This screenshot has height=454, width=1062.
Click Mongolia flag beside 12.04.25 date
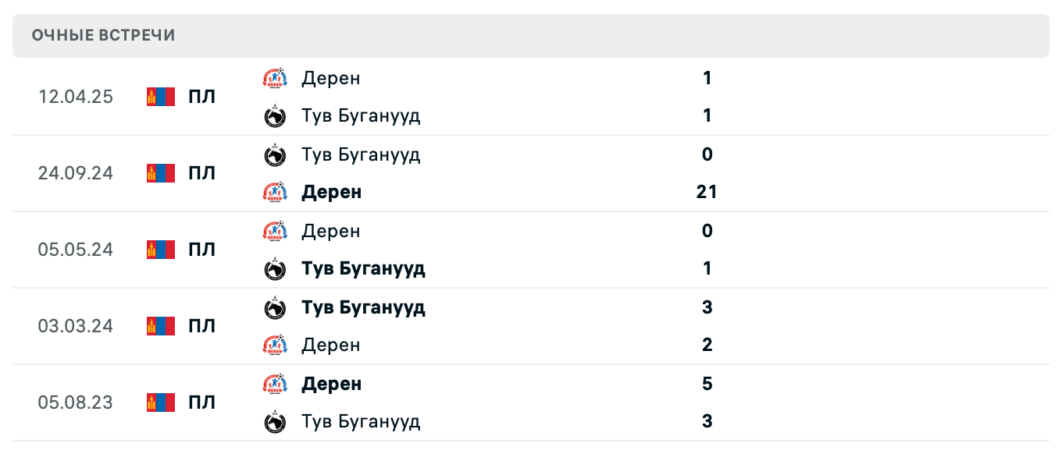tap(161, 97)
